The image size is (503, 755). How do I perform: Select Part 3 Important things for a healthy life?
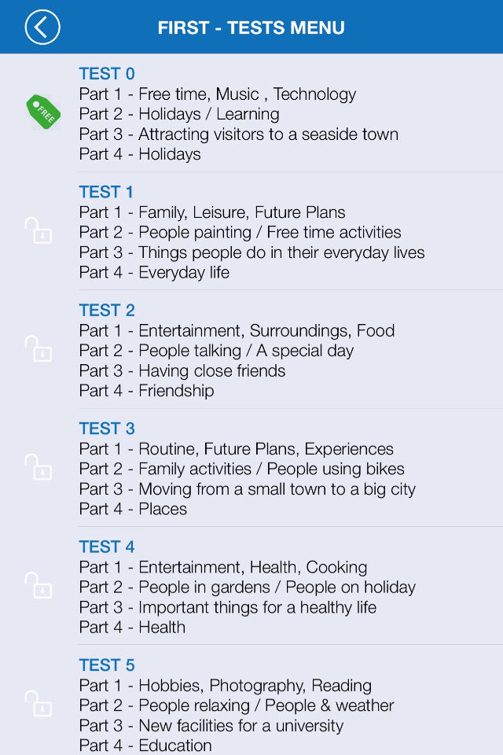click(228, 607)
